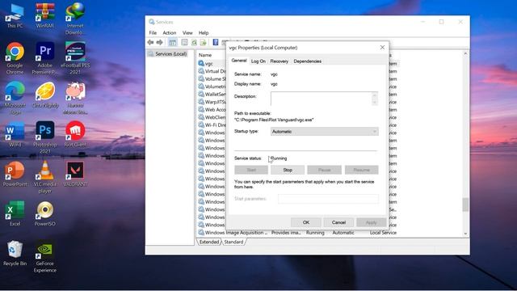This screenshot has width=517, height=291.
Task: Click Back arrow in Services toolbar
Action: [151, 42]
